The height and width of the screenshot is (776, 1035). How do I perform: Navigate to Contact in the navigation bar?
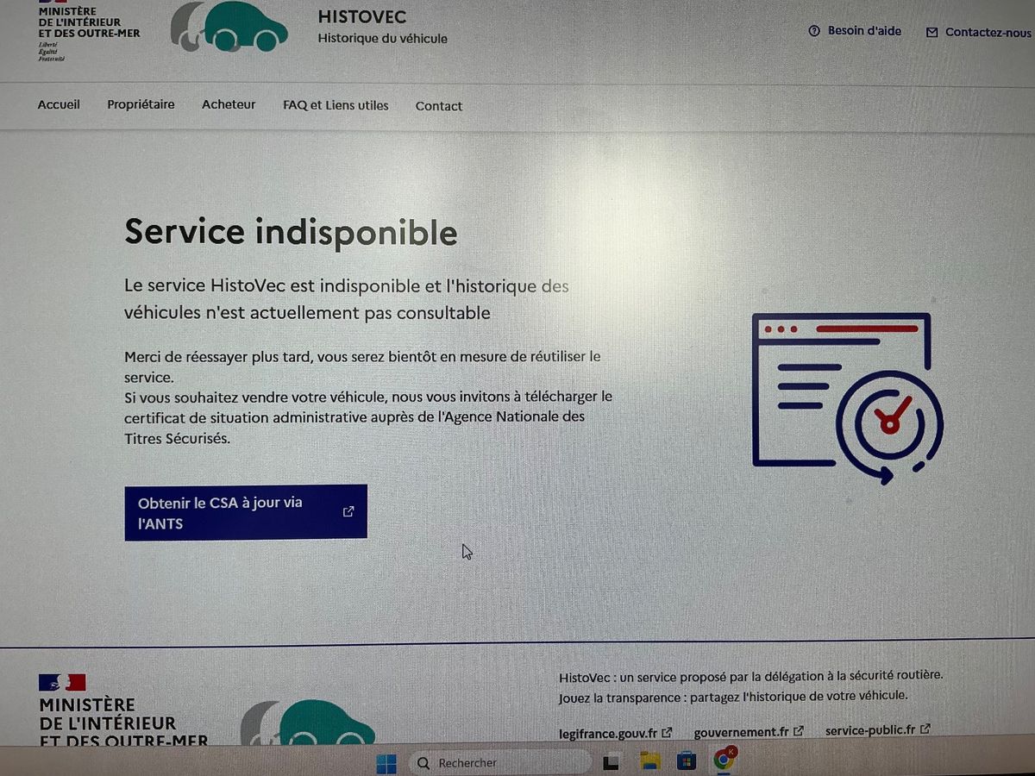[x=439, y=106]
